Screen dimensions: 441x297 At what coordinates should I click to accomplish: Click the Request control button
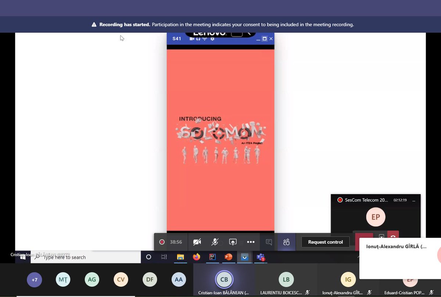click(x=326, y=242)
